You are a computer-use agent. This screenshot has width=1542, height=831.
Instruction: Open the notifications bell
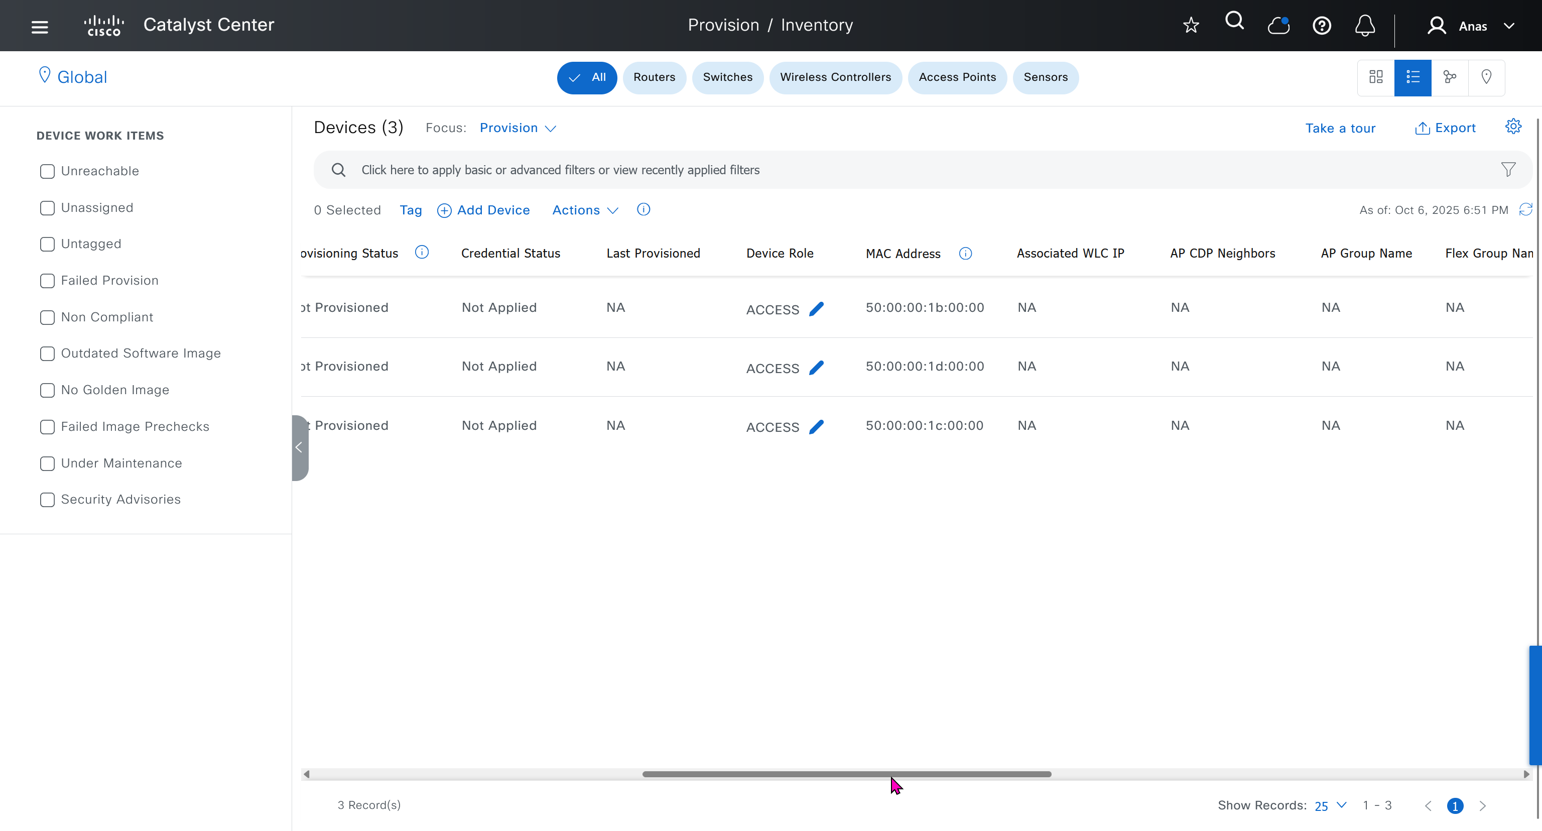click(1364, 26)
